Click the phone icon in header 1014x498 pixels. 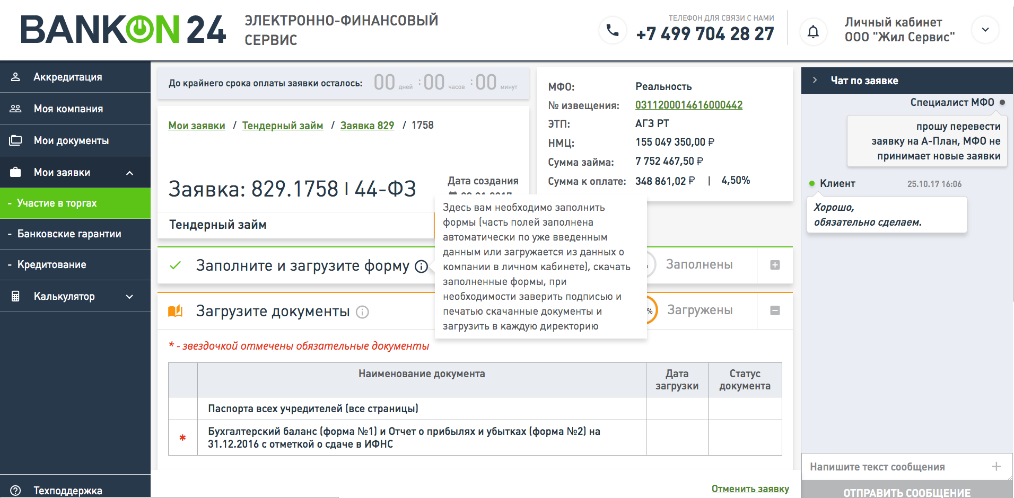click(x=613, y=31)
